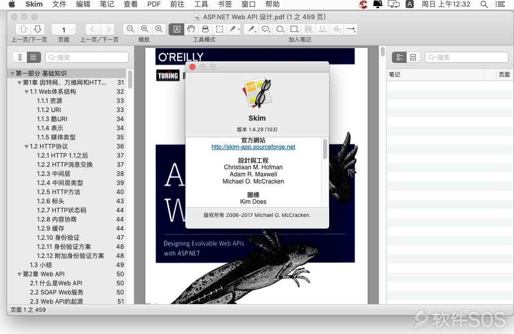This screenshot has width=514, height=334.
Task: Add a text note with pencil icon
Action: [x=252, y=29]
